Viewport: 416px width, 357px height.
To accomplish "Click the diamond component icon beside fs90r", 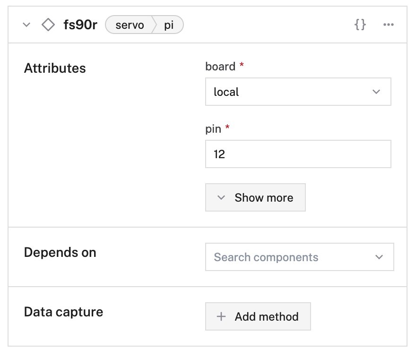I will click(49, 25).
